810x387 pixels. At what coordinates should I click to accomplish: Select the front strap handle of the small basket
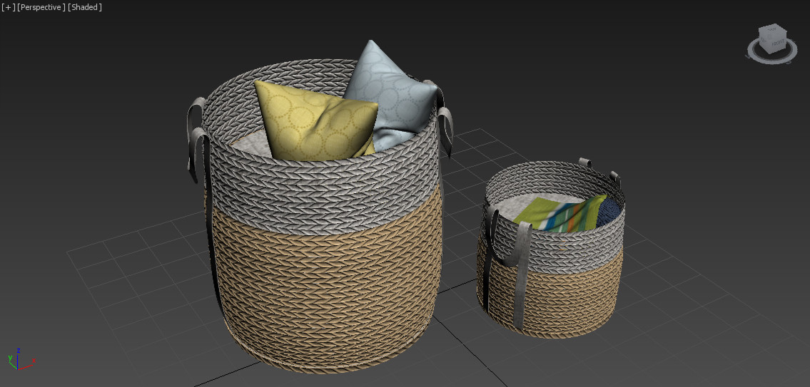522,276
